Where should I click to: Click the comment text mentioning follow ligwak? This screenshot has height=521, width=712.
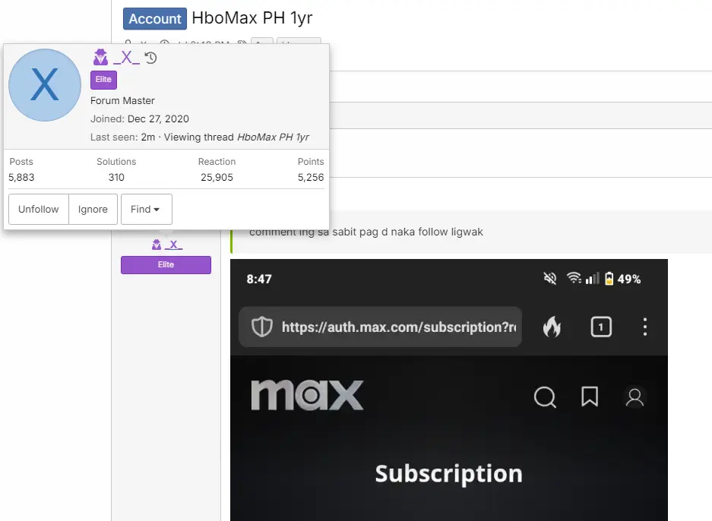[366, 232]
